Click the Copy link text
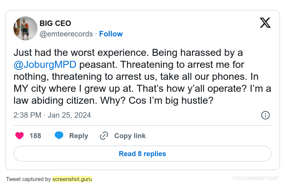285x193 pixels. pyautogui.click(x=130, y=136)
